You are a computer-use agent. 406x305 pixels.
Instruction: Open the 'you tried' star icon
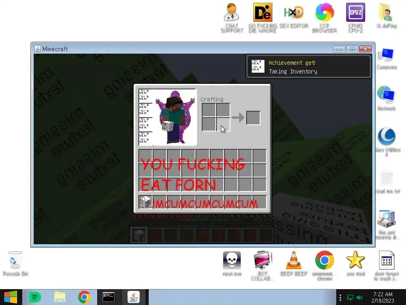coord(356,264)
